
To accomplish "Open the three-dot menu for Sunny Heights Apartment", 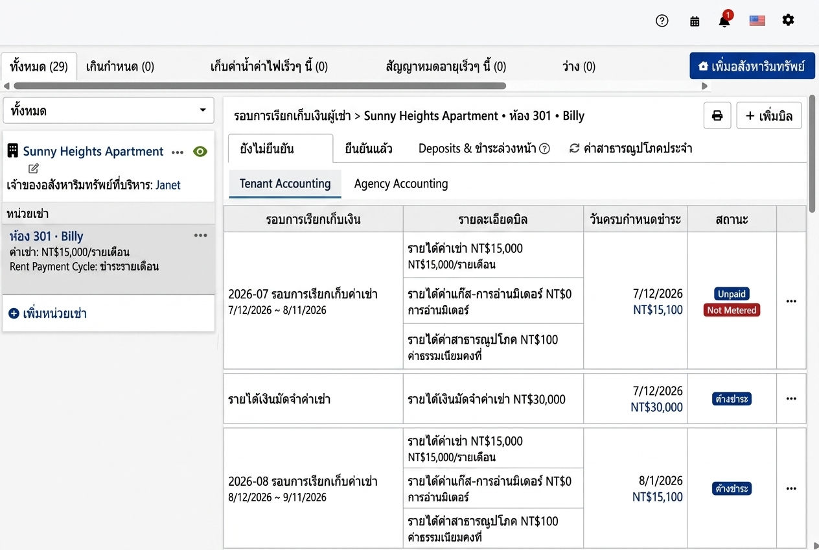I will (x=178, y=152).
